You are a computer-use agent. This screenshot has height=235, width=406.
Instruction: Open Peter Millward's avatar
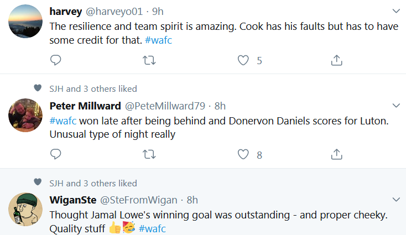25,116
